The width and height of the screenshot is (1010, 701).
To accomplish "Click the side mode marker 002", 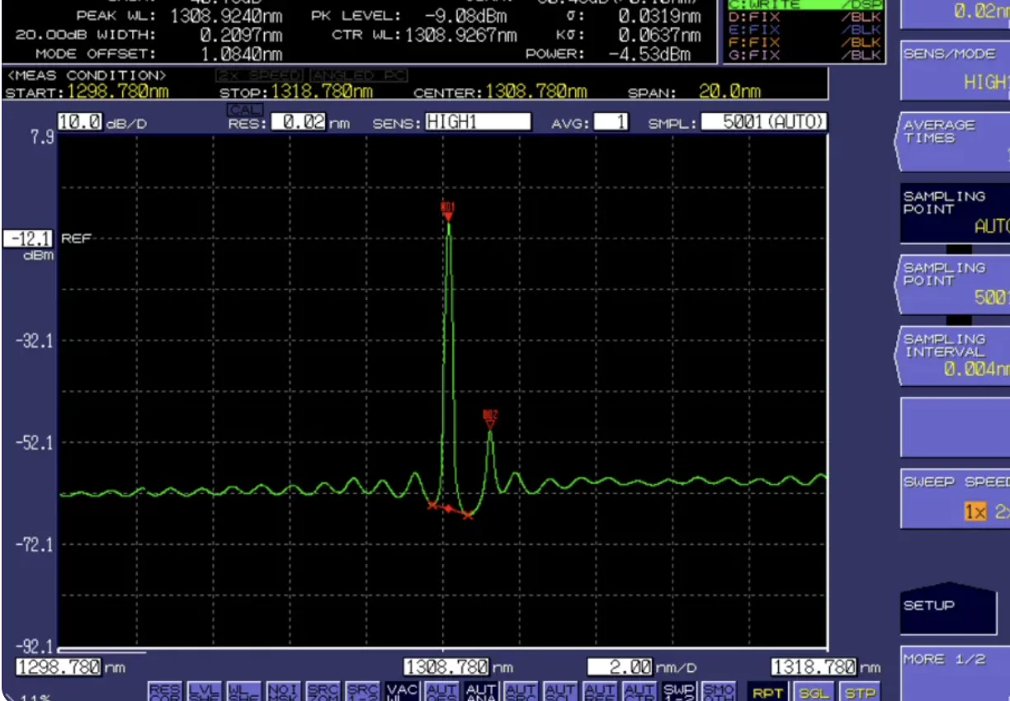I will tap(490, 419).
